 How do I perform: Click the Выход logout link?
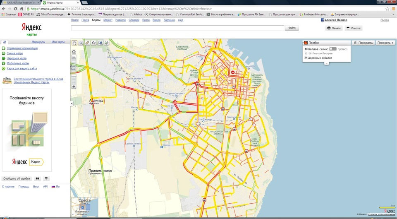point(384,20)
